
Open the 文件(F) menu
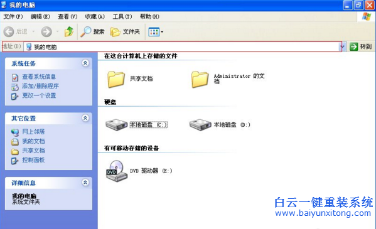[x=13, y=16]
